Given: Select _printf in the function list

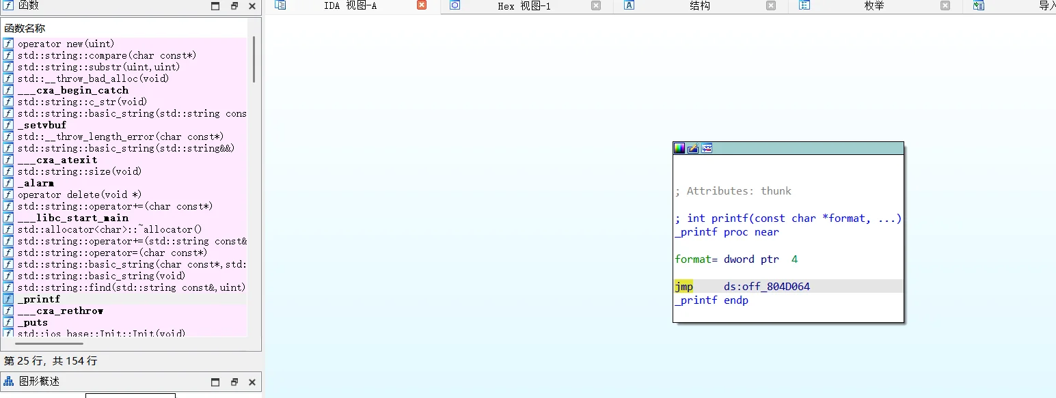Looking at the screenshot, I should point(39,299).
